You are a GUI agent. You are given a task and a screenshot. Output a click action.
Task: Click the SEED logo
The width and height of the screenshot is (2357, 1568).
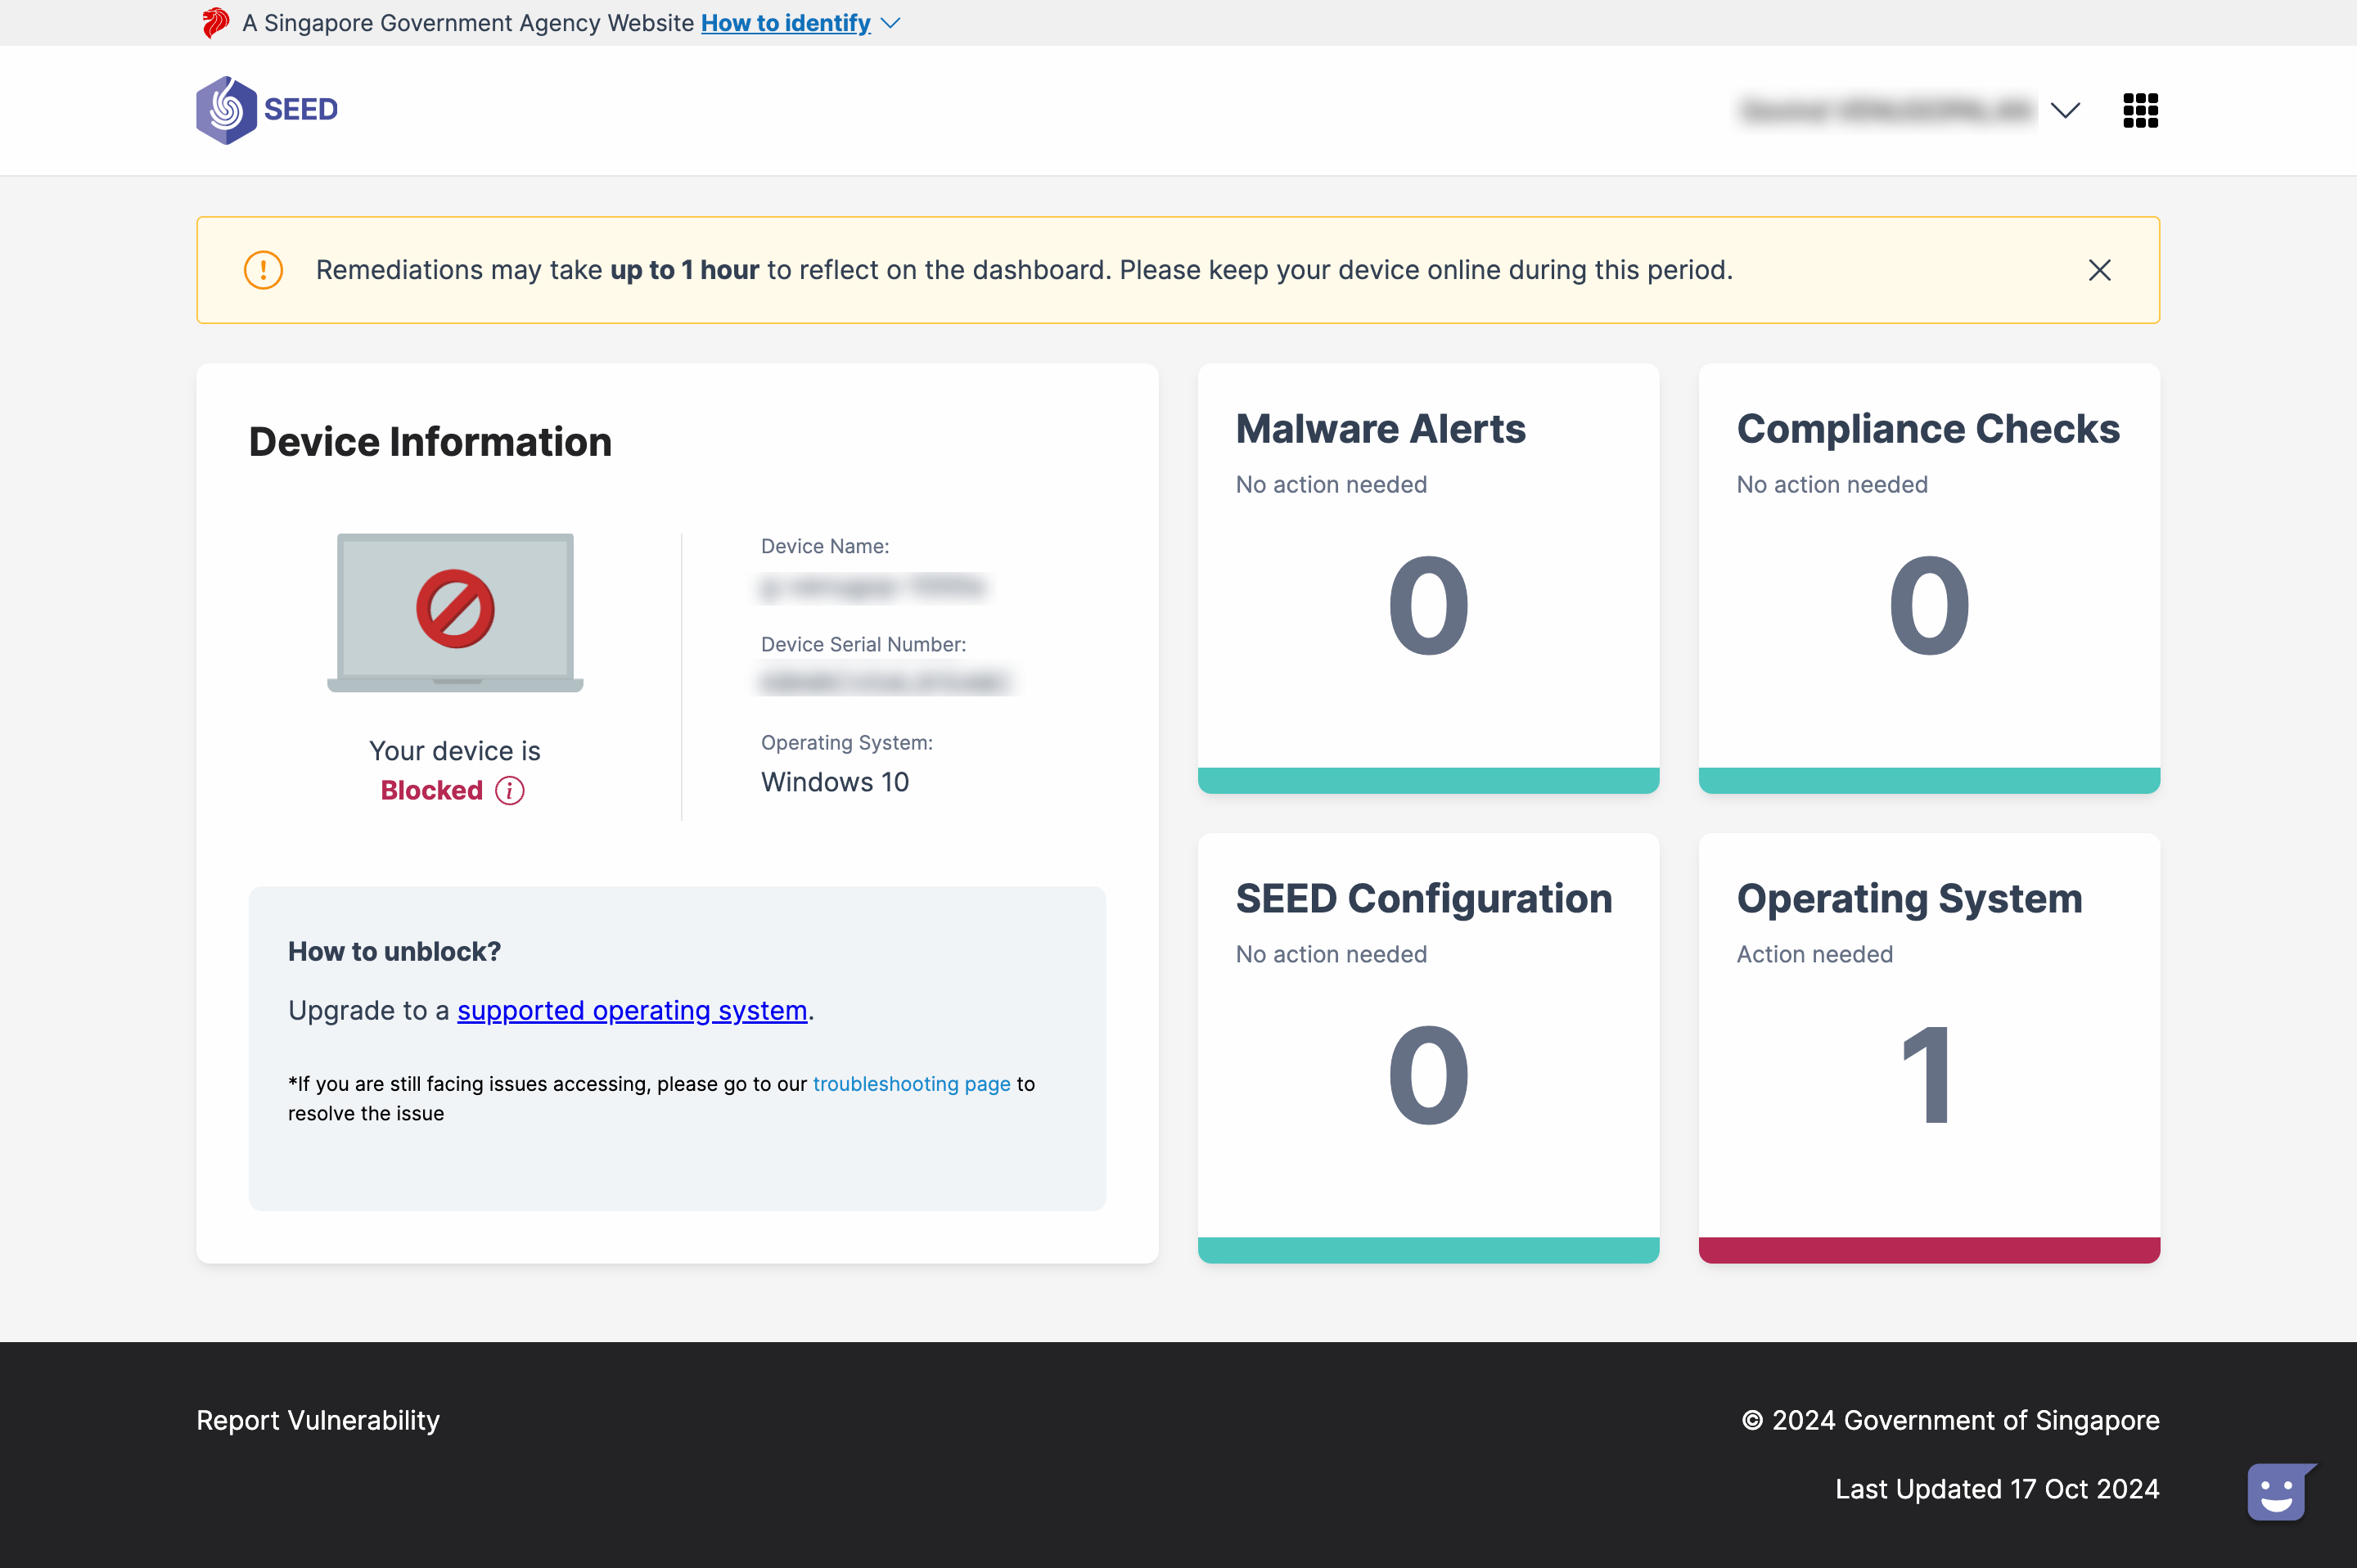point(267,110)
